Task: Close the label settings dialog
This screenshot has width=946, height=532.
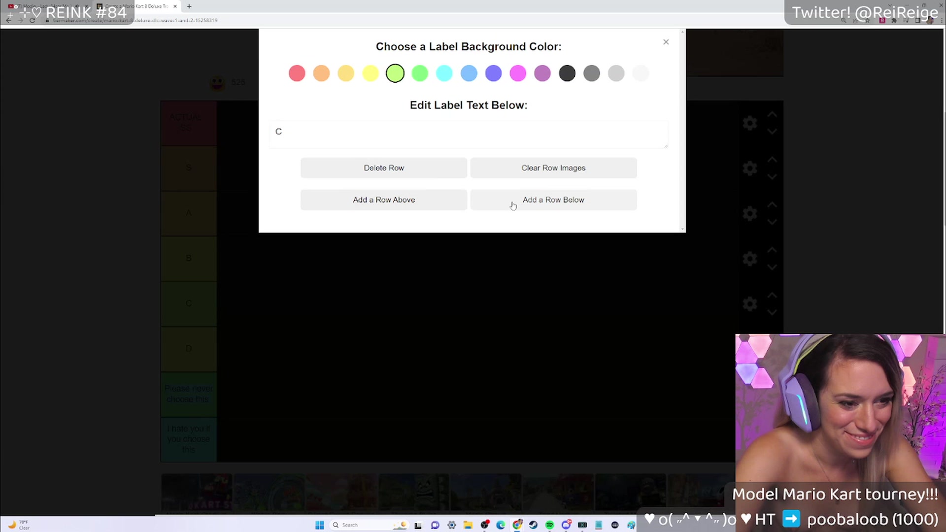Action: (666, 42)
